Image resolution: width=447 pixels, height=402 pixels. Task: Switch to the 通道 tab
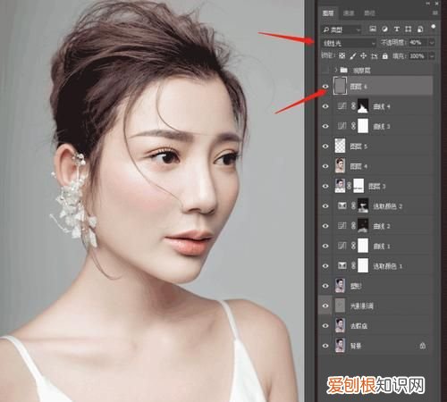[349, 13]
